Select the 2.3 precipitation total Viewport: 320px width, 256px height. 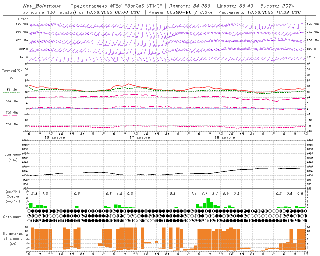coord(34,194)
